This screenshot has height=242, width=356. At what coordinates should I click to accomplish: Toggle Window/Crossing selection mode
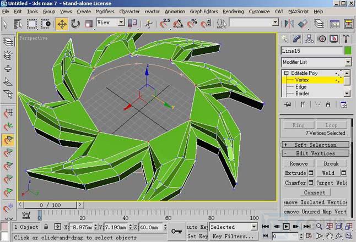[x=46, y=24]
